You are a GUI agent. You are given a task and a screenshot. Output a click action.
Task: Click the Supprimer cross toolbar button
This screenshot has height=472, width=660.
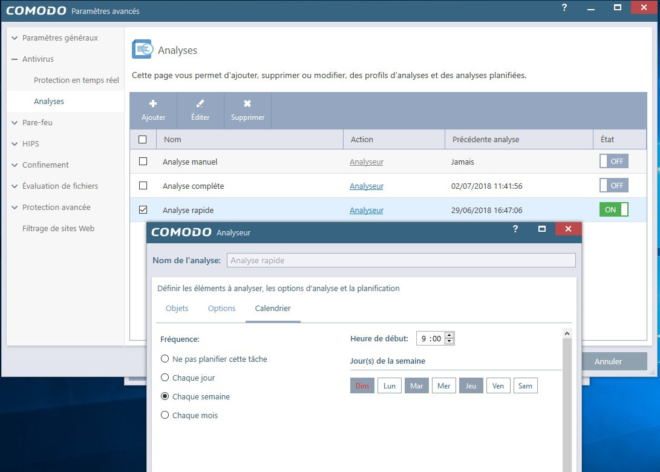247,110
